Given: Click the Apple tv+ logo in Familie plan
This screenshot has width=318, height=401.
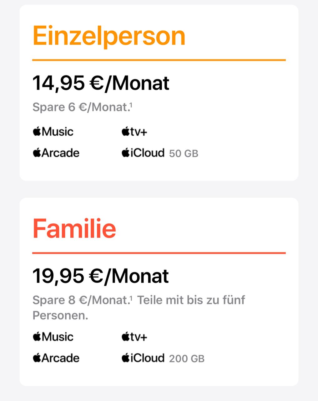Looking at the screenshot, I should click(x=134, y=337).
